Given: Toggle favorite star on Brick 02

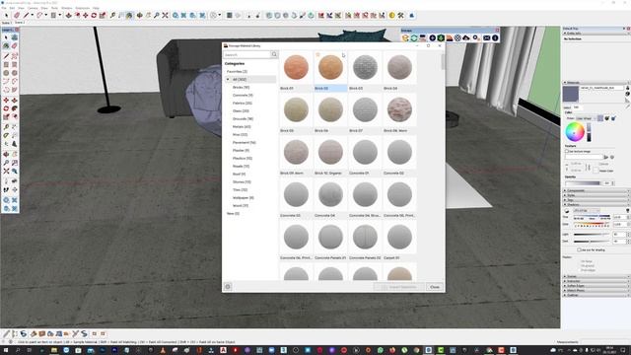Looking at the screenshot, I should pyautogui.click(x=317, y=55).
